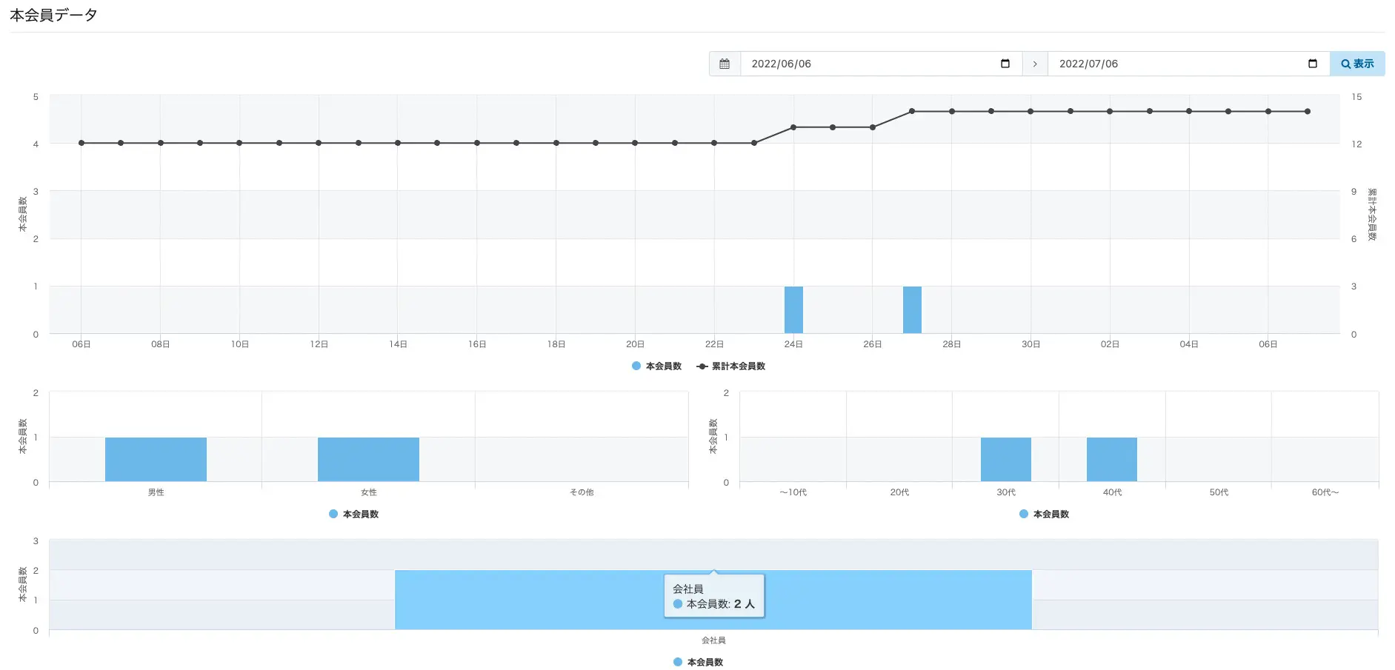This screenshot has width=1395, height=670.
Task: Hide 本会員数 series in the gender chart legend
Action: coord(354,514)
